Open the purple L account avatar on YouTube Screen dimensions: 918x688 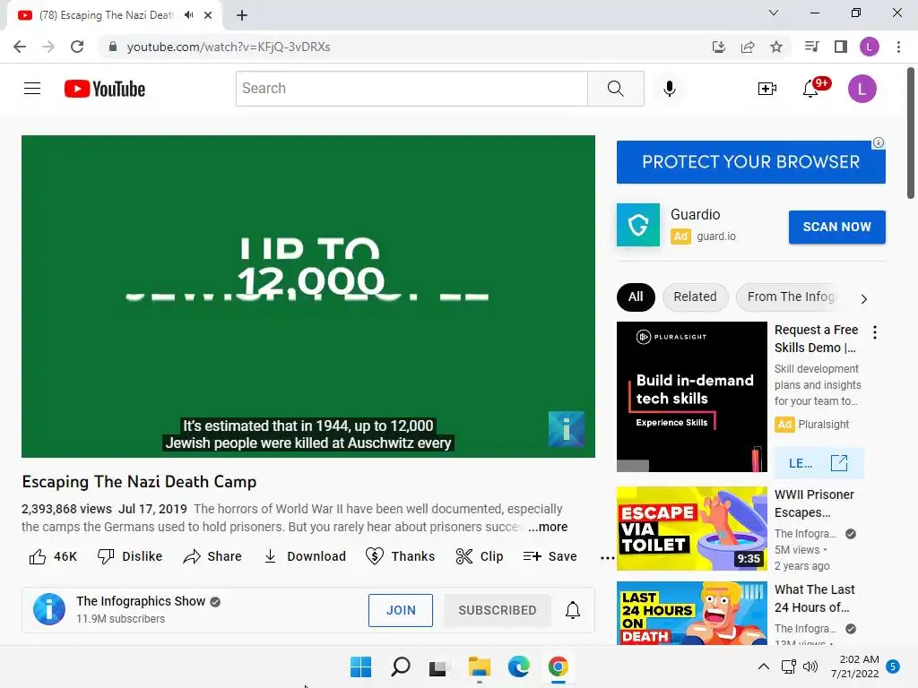point(862,89)
